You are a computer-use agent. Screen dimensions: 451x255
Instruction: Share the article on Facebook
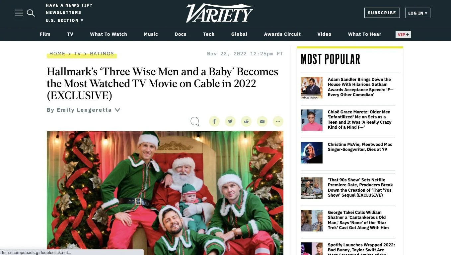click(214, 121)
